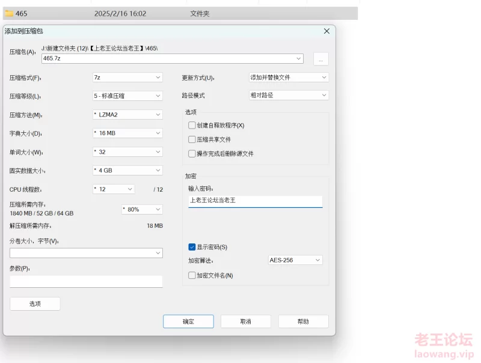481x363 pixels.
Task: Open the memory usage 80% dropdown
Action: (x=142, y=209)
